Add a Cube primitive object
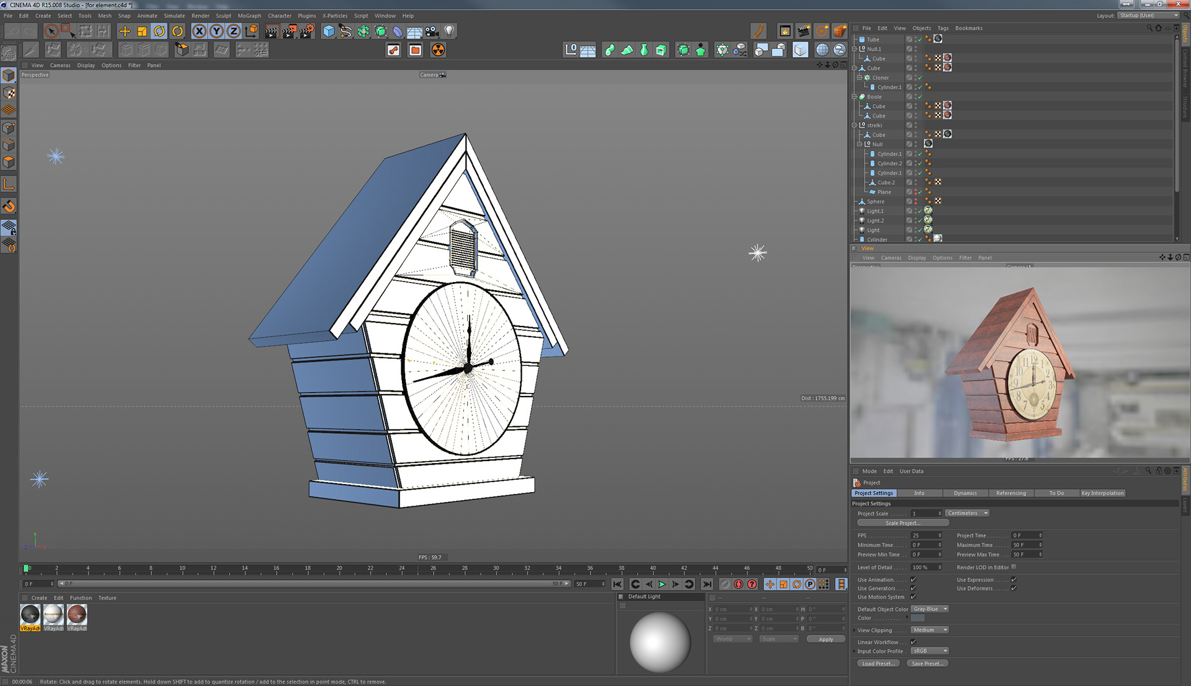1191x686 pixels. (x=329, y=31)
